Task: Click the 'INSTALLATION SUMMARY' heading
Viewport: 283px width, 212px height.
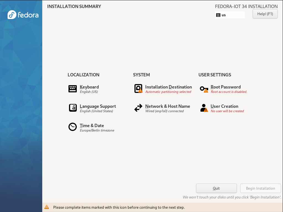Action: (74, 7)
